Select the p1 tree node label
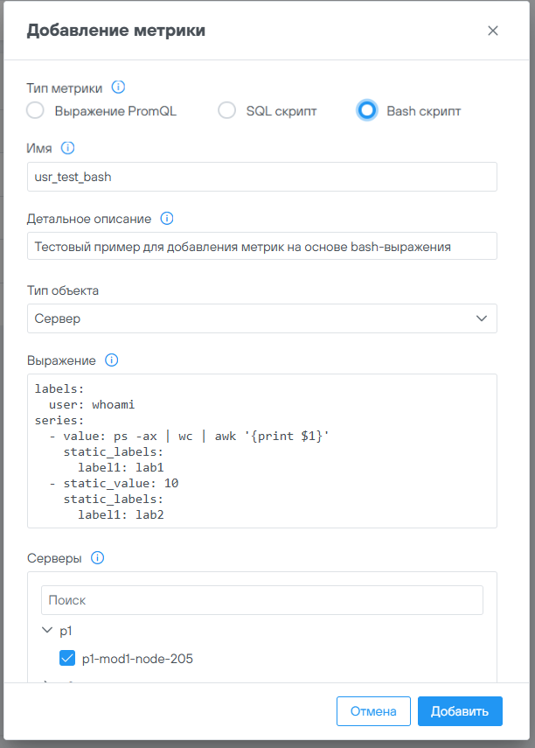 (x=66, y=630)
